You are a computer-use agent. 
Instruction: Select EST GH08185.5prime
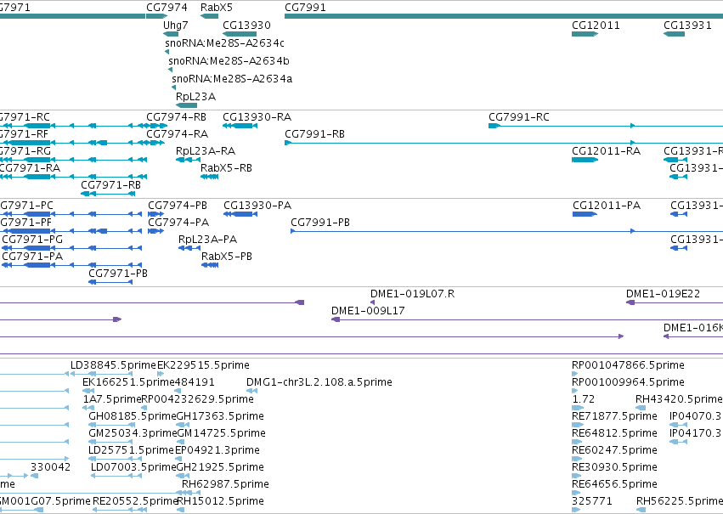tap(133, 417)
